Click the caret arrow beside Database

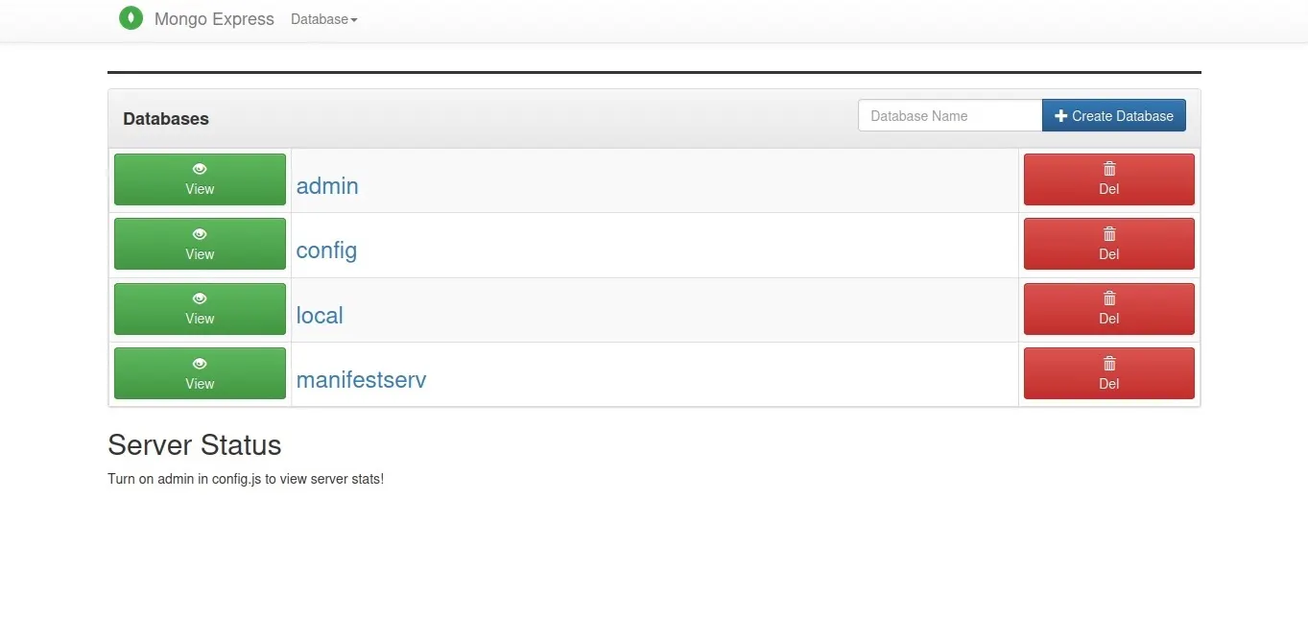coord(354,20)
